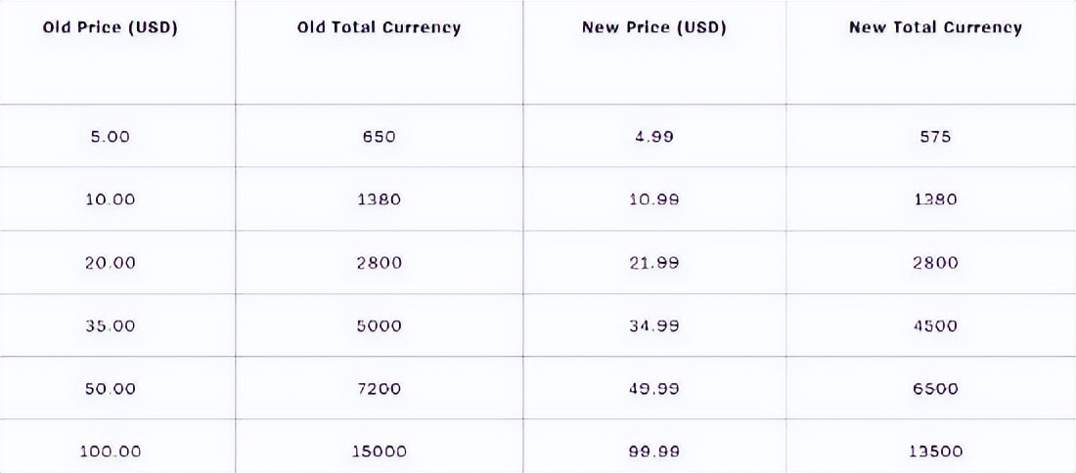Select the 650 old total currency cell

click(x=379, y=137)
